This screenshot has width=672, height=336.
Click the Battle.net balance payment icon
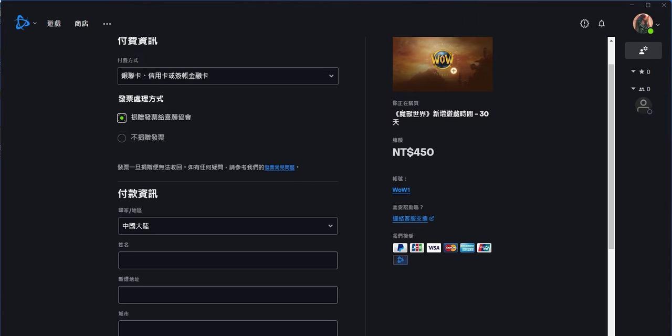(400, 259)
